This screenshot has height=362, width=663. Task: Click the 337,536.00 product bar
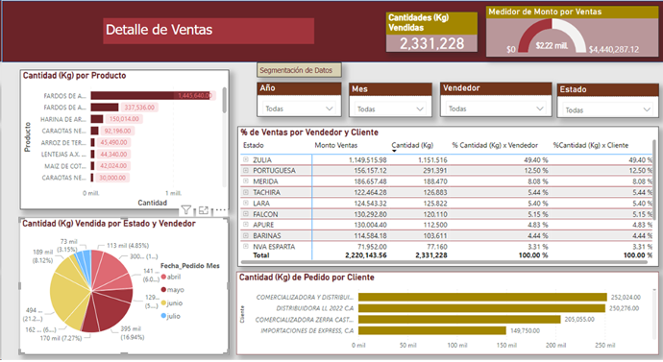click(105, 108)
